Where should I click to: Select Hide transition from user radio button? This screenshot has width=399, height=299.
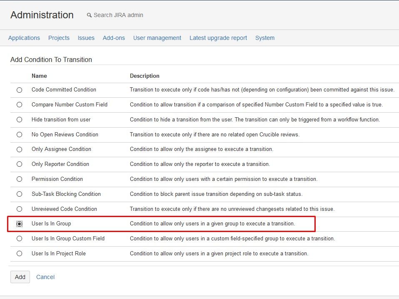coord(19,120)
